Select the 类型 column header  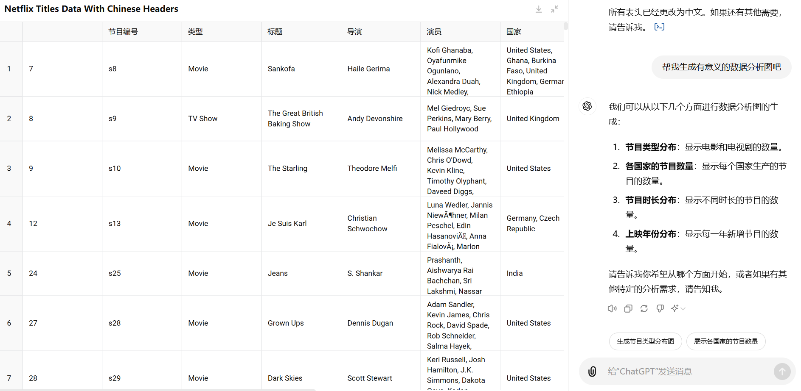click(222, 32)
